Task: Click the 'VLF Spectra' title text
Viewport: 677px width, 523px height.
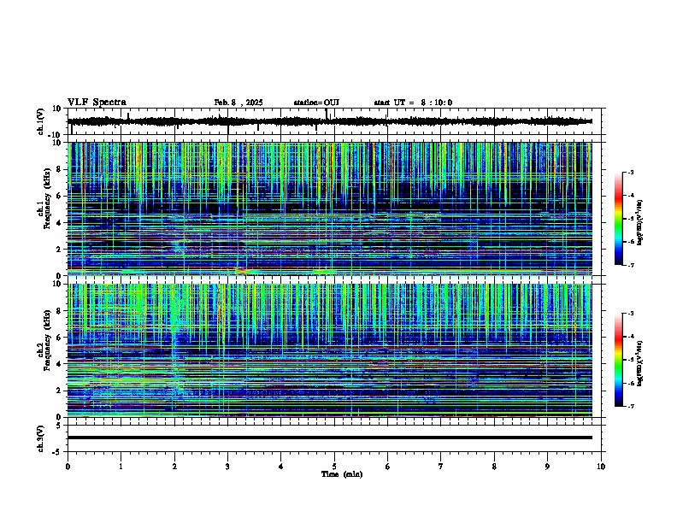Action: [97, 103]
